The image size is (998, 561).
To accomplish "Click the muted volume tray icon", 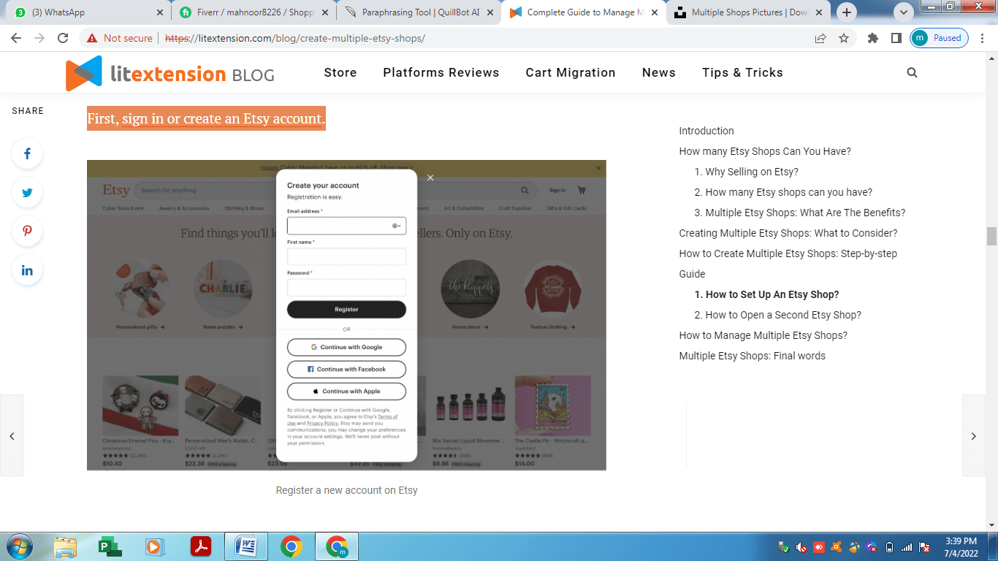I will (801, 546).
